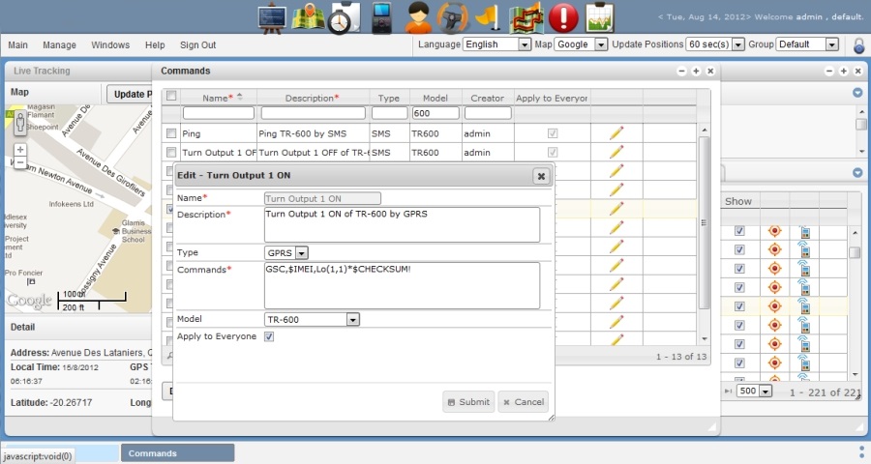Image resolution: width=871 pixels, height=464 pixels.
Task: Open the clock history icon in toolbar
Action: pos(341,17)
